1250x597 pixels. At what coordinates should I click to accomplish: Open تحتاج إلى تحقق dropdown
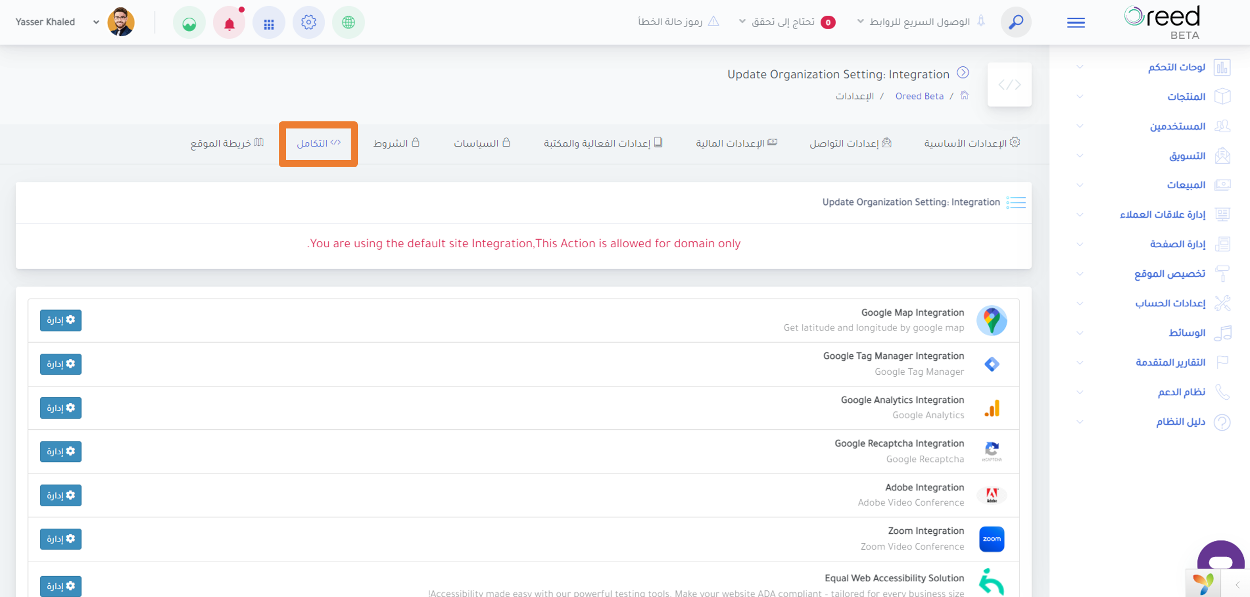click(787, 22)
